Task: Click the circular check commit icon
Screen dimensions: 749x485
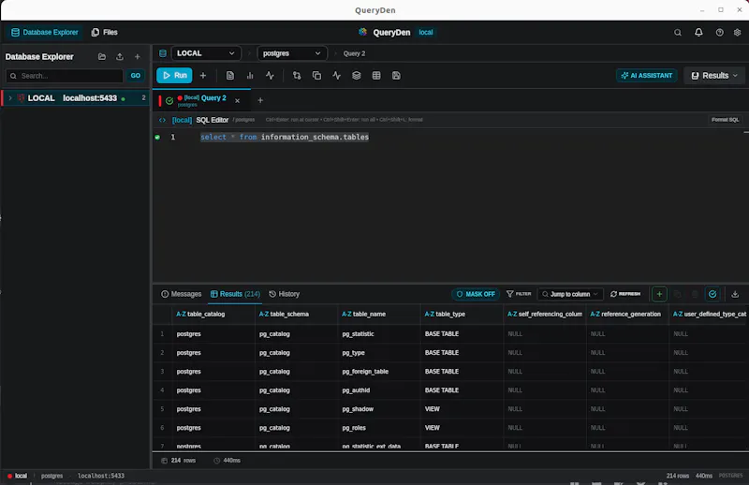Action: pyautogui.click(x=712, y=294)
